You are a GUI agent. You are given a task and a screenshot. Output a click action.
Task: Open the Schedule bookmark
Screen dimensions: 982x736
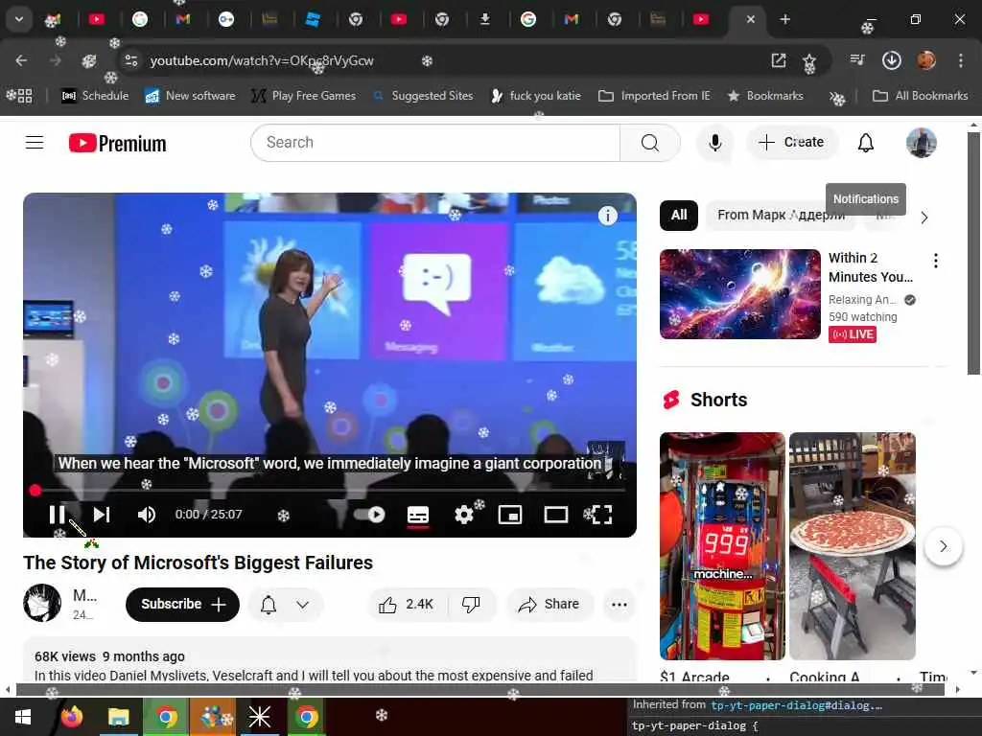tap(95, 96)
